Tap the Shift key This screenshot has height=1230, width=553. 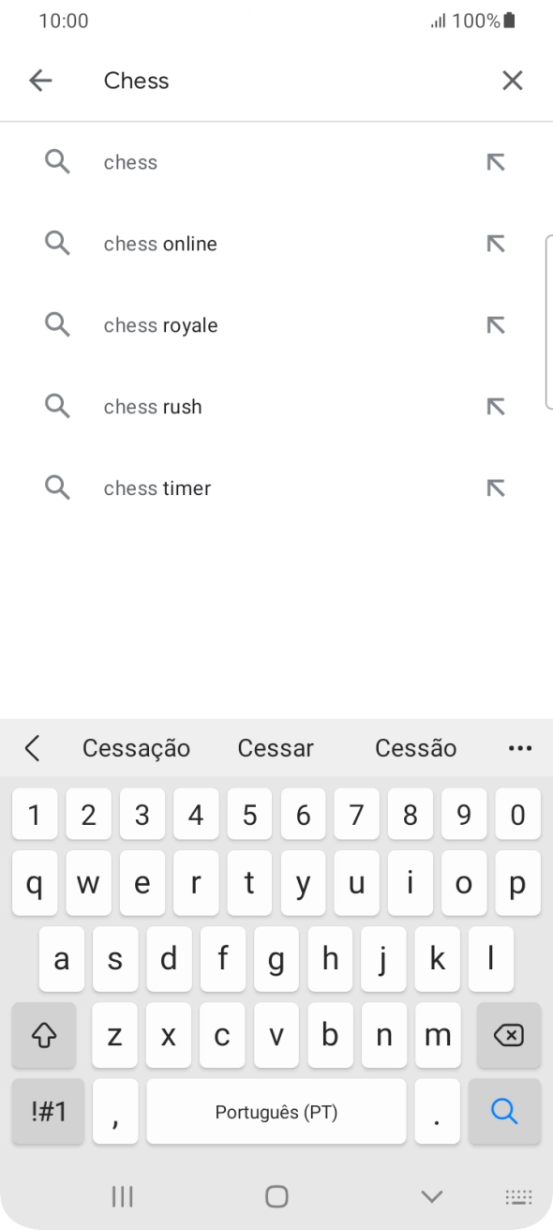click(44, 1035)
